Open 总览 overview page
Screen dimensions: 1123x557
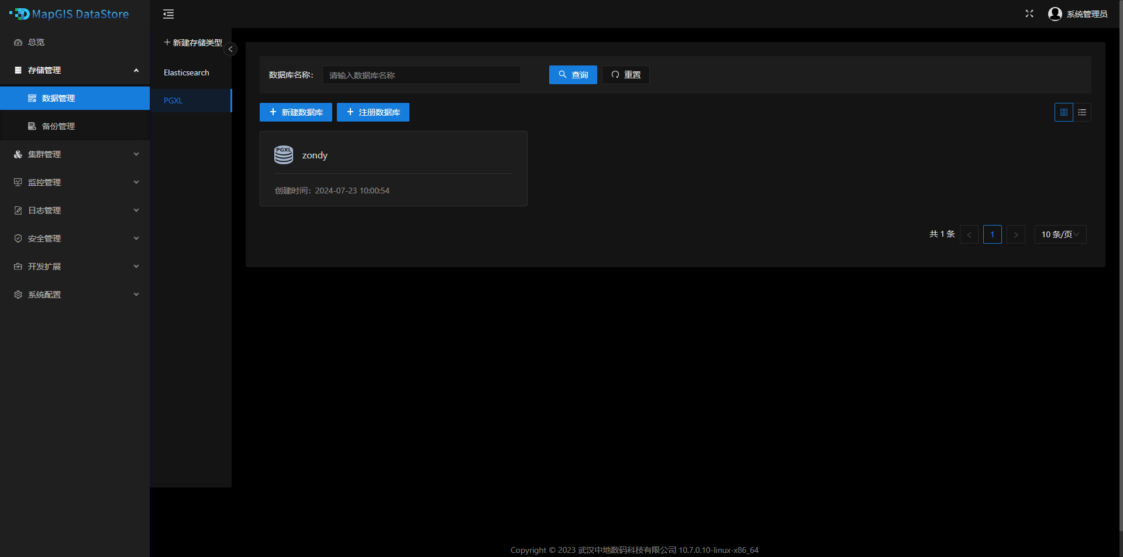(x=75, y=42)
